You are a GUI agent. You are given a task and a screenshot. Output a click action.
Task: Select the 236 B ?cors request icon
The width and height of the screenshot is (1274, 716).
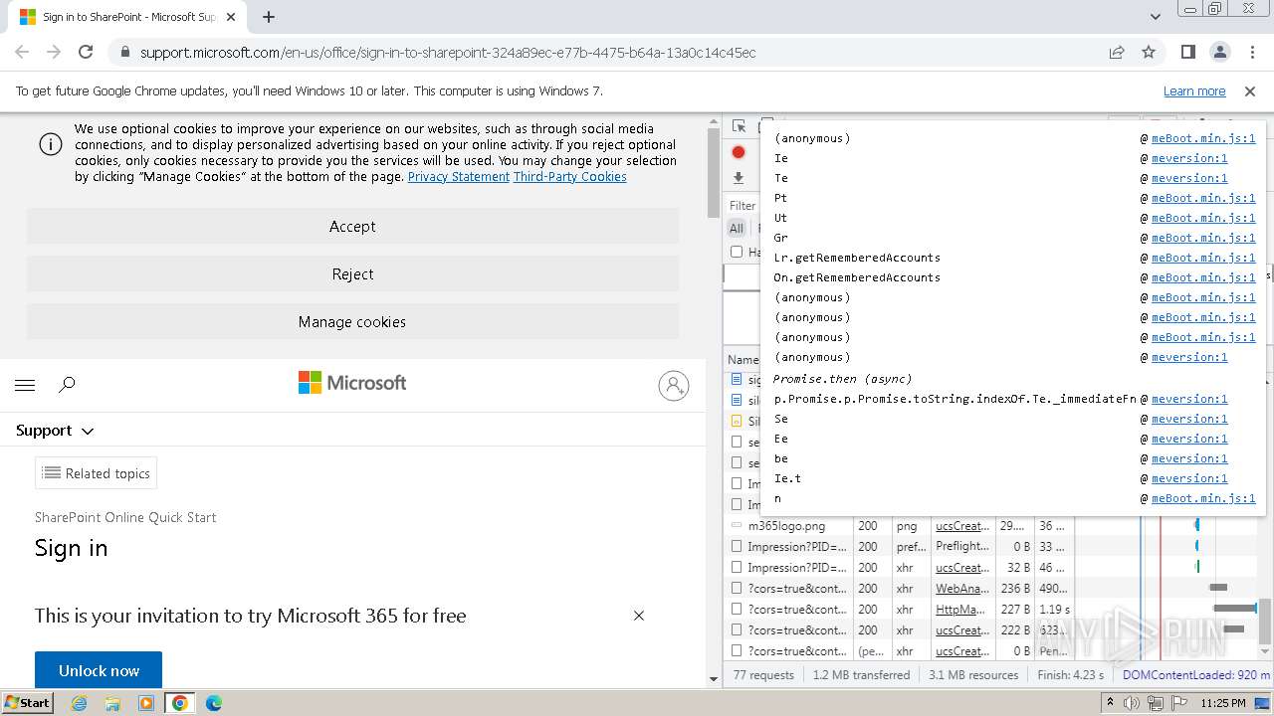point(737,589)
